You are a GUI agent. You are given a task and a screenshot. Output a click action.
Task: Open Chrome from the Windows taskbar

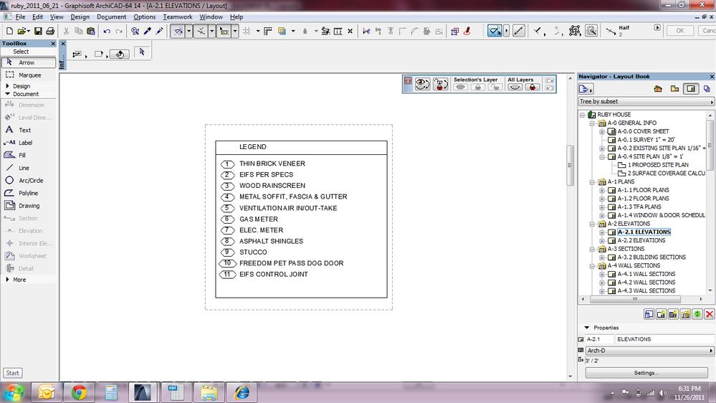[x=79, y=392]
